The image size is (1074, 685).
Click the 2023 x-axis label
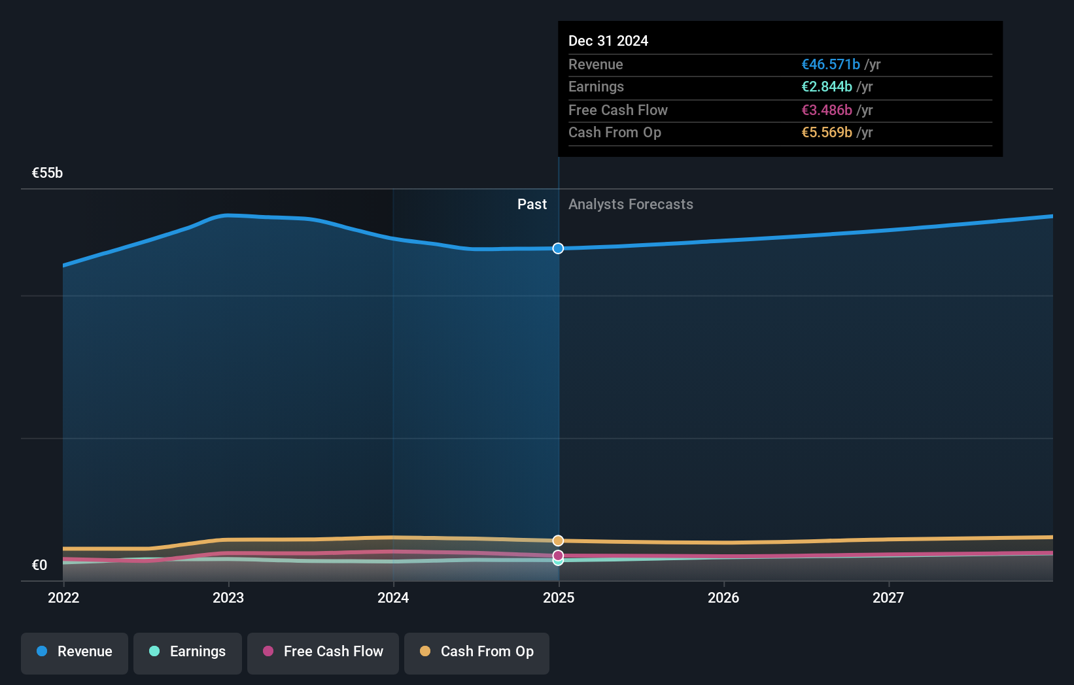coord(228,597)
